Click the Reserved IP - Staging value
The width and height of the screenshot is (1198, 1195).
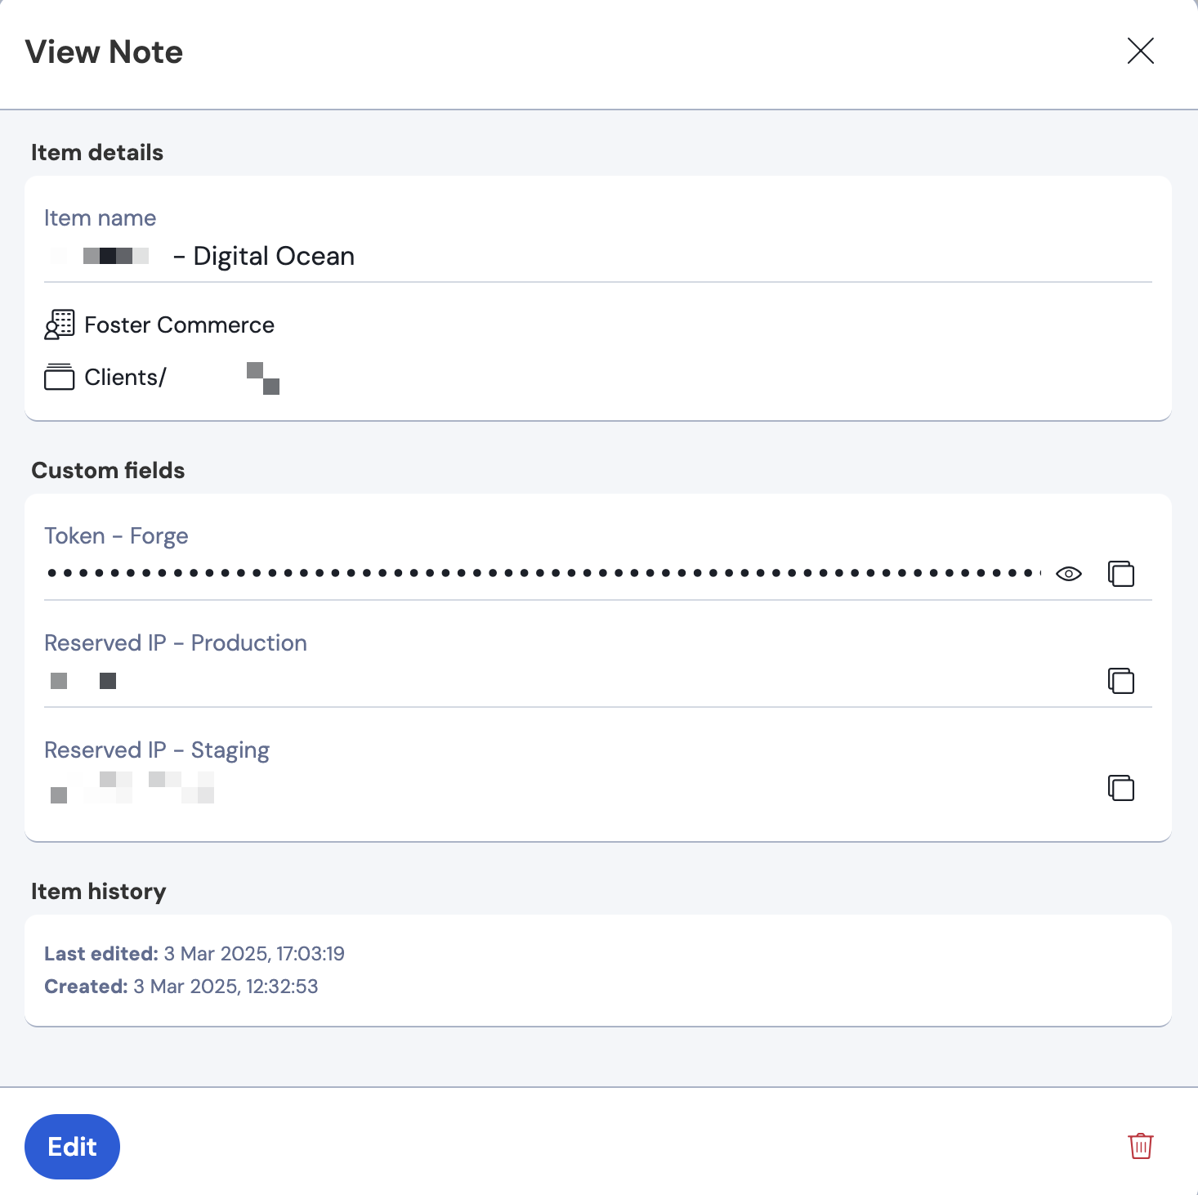coord(132,788)
